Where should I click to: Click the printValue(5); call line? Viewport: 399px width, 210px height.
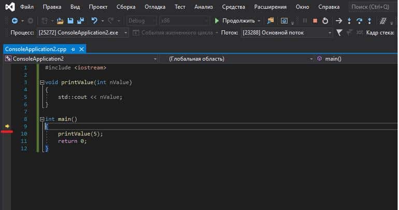[80, 134]
